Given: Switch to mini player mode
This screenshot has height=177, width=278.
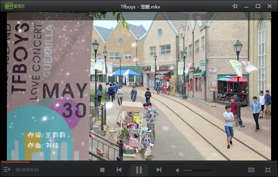Looking at the screenshot, I should [x=251, y=170].
